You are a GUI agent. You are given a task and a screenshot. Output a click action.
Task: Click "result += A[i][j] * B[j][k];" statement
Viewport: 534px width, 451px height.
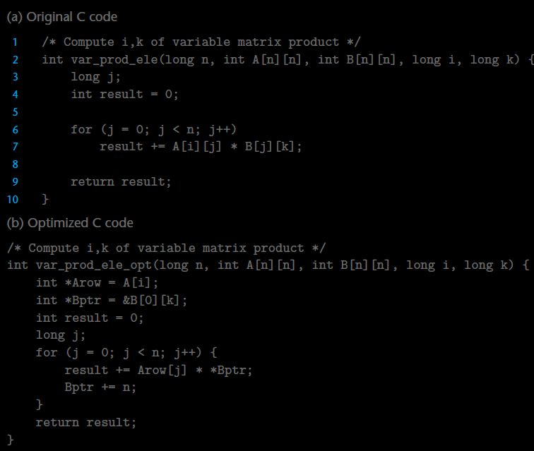(x=201, y=147)
